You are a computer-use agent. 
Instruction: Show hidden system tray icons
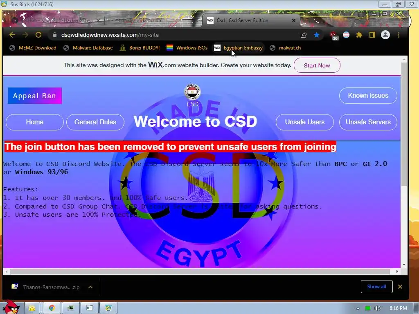tap(358, 308)
